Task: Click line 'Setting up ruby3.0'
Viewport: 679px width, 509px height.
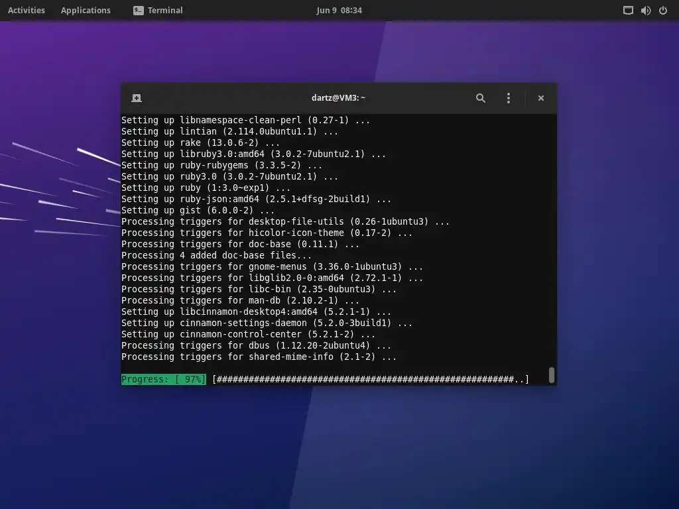Action: (x=229, y=176)
